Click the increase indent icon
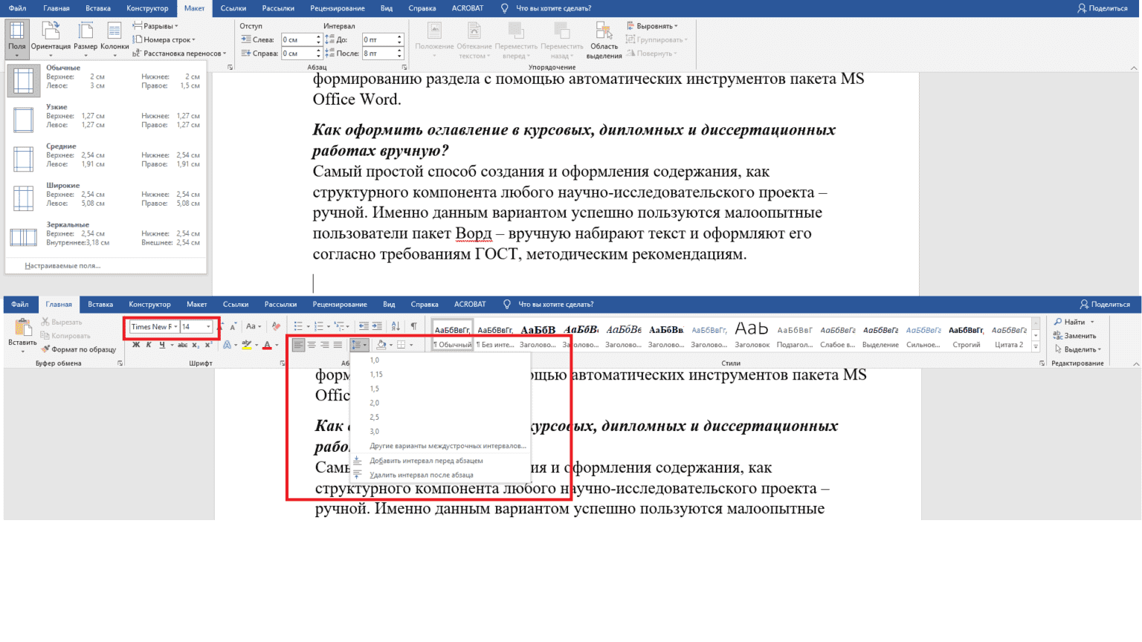1142x642 pixels. [377, 326]
